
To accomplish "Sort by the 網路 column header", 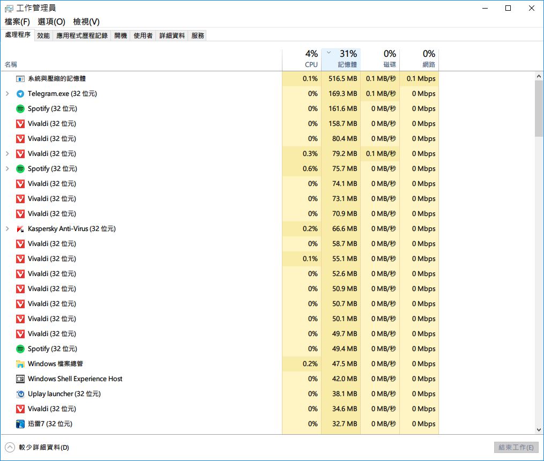I will tap(420, 60).
